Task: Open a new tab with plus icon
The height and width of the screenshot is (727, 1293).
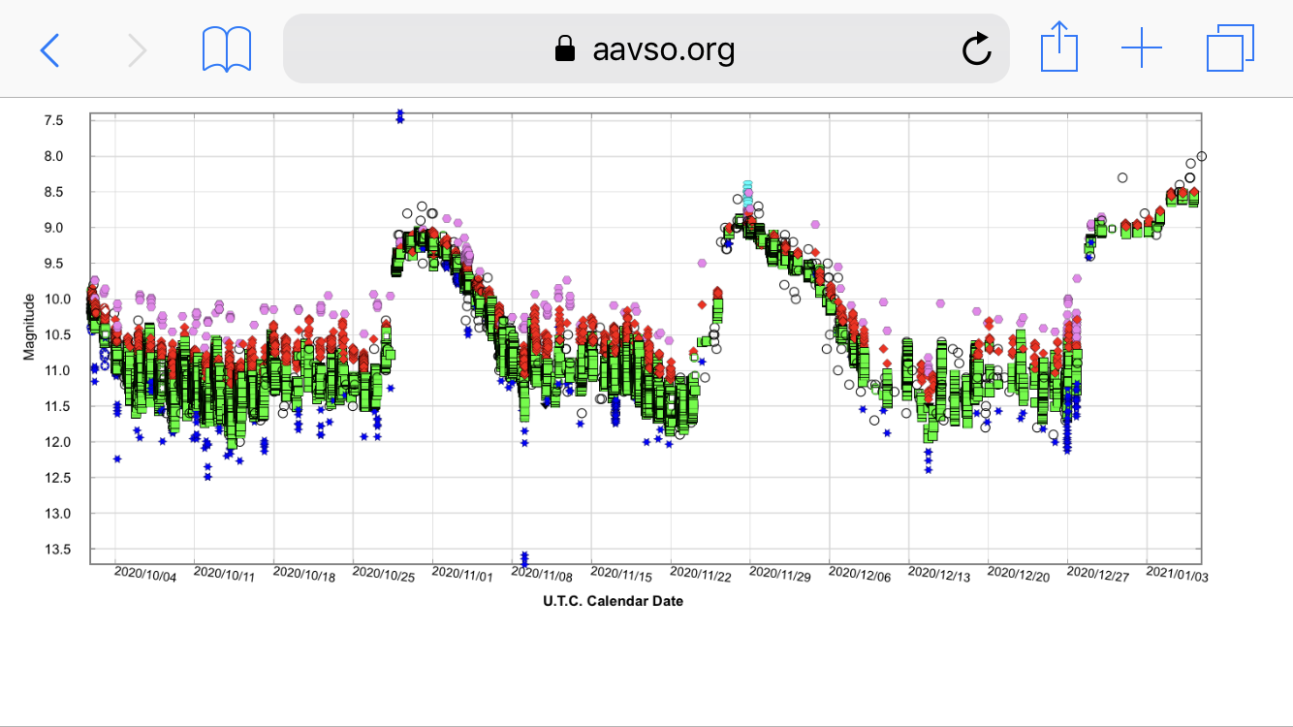Action: (x=1142, y=48)
